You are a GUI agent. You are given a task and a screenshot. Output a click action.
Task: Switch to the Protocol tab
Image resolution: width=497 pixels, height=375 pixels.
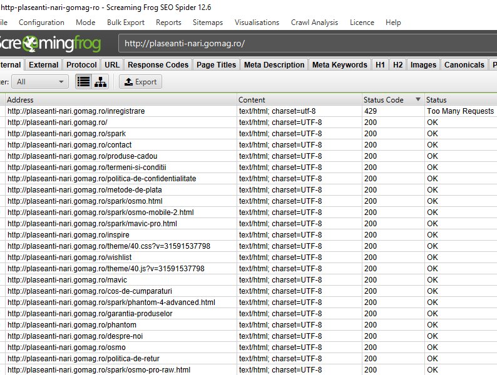(x=81, y=64)
